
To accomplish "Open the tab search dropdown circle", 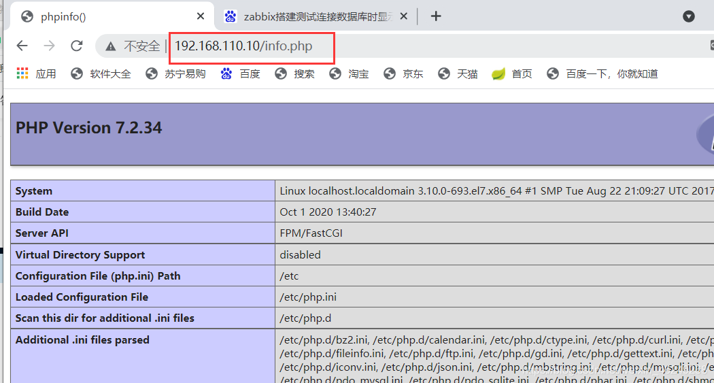I will 688,16.
